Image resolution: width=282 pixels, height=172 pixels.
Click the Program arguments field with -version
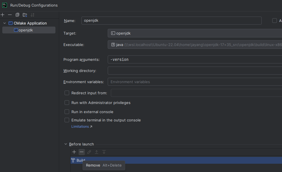pyautogui.click(x=195, y=59)
